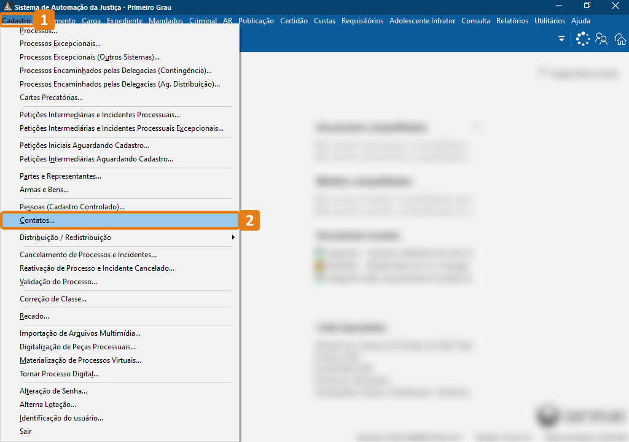This screenshot has width=629, height=442.
Task: Open the Requisitórios menu
Action: (362, 21)
